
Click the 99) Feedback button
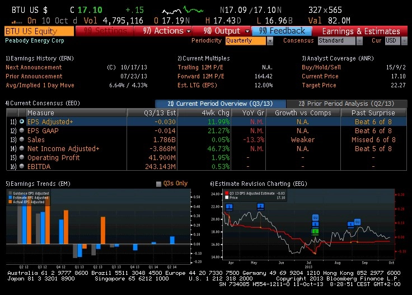pos(282,31)
